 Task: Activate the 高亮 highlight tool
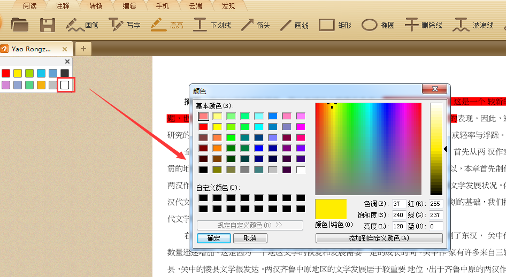167,25
